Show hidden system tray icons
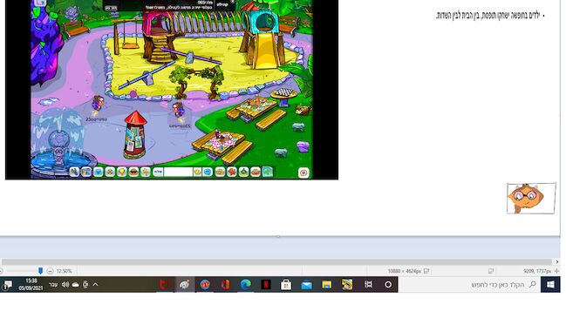Viewport: 566px width, 318px height. click(95, 285)
